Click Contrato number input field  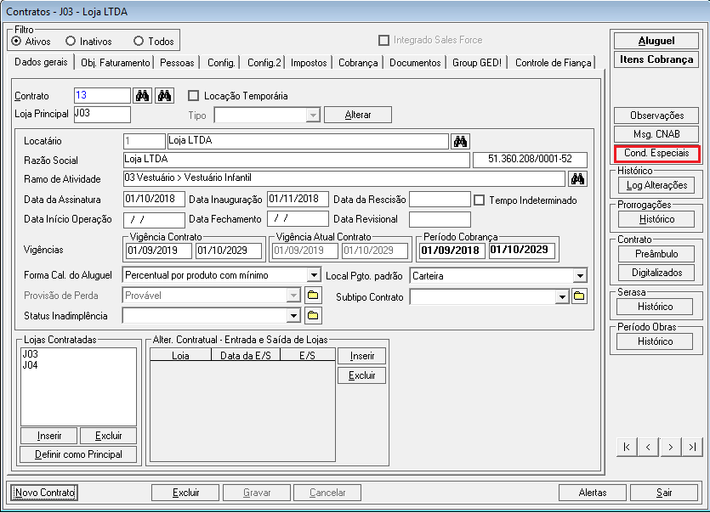coord(102,95)
